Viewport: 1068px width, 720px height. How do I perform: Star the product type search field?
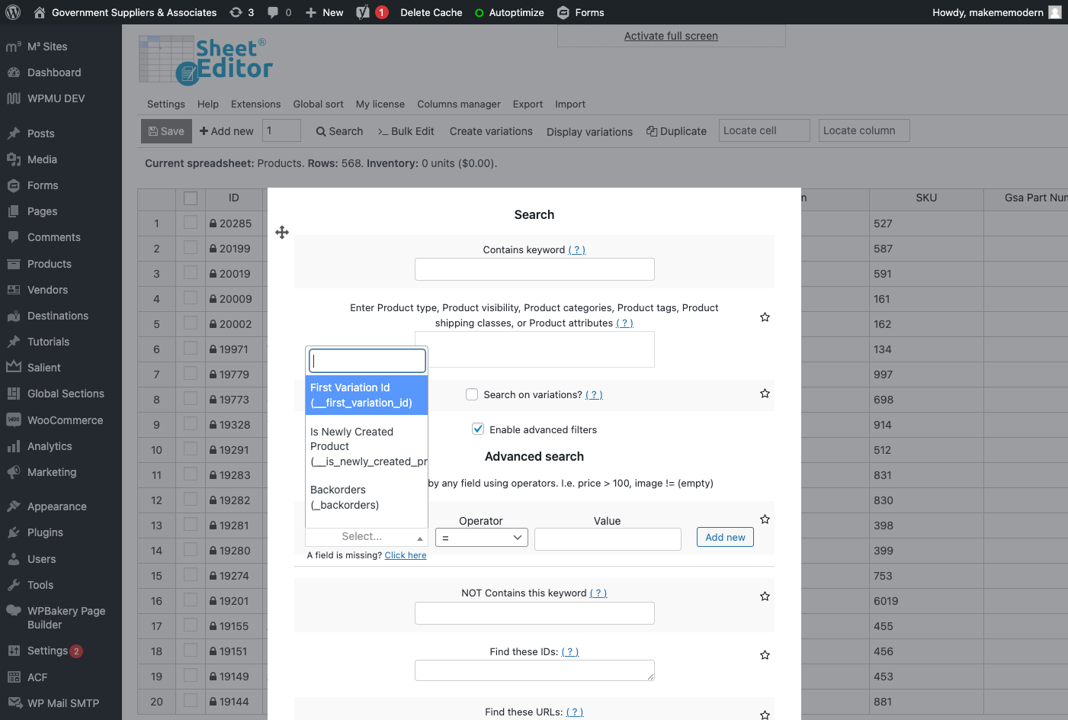(x=765, y=317)
